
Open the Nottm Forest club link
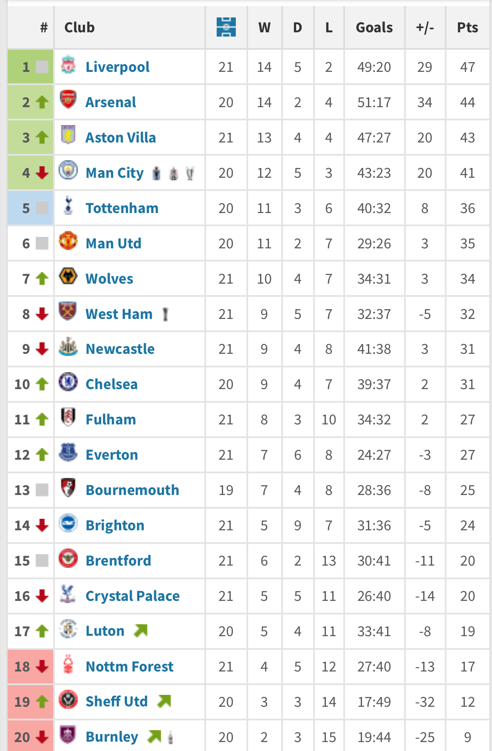(x=130, y=666)
